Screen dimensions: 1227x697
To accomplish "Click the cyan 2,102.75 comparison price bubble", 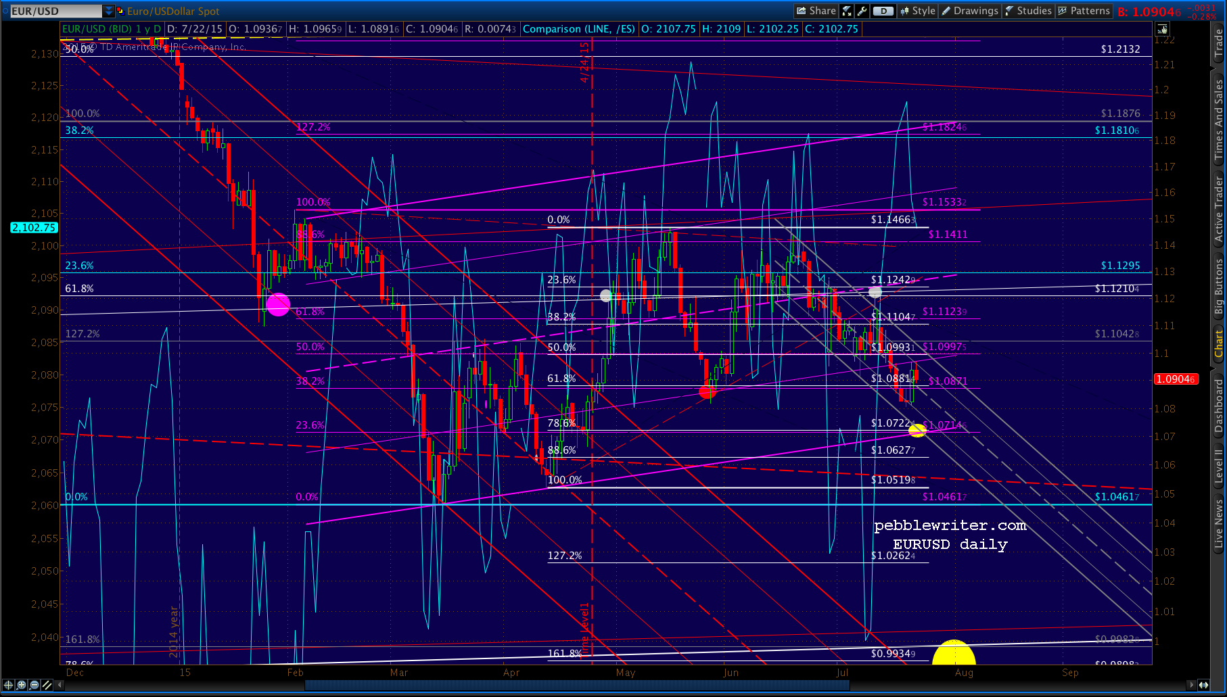I will [x=34, y=228].
